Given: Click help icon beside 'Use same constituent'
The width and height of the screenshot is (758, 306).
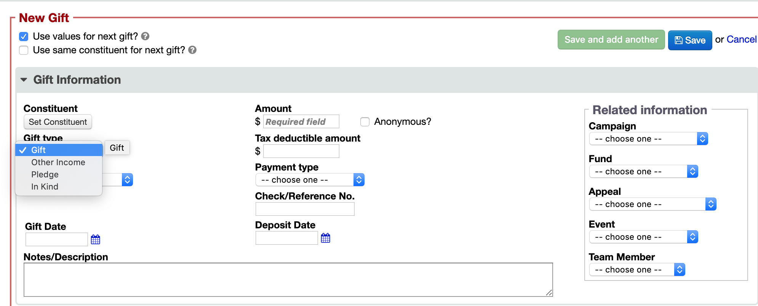Looking at the screenshot, I should 192,50.
